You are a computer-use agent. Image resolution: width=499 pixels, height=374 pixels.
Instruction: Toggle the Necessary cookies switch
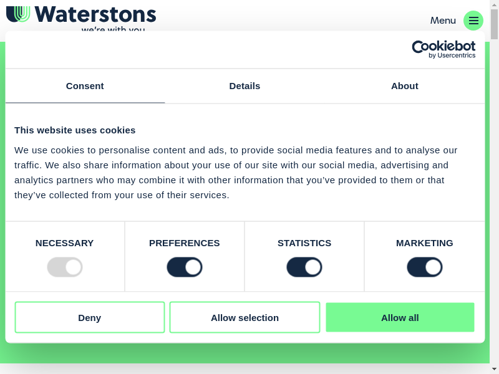click(x=65, y=267)
